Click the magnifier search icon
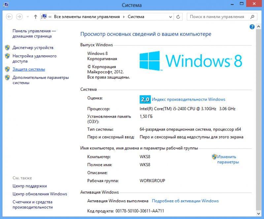The width and height of the screenshot is (264, 219). 252,17
